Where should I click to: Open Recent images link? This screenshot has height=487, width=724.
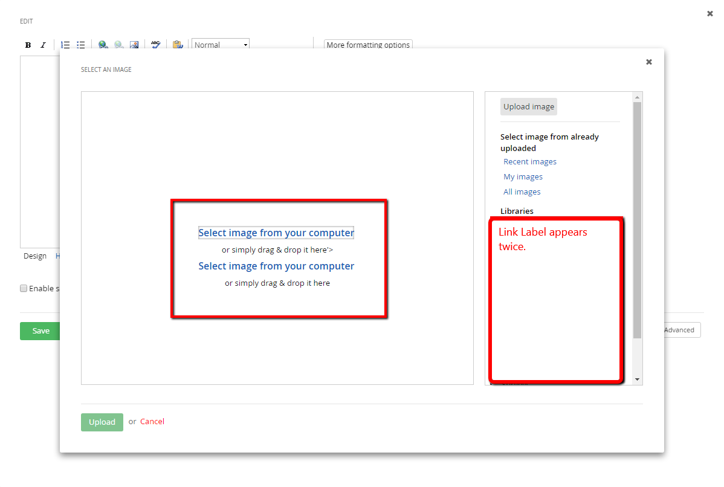[x=530, y=161]
